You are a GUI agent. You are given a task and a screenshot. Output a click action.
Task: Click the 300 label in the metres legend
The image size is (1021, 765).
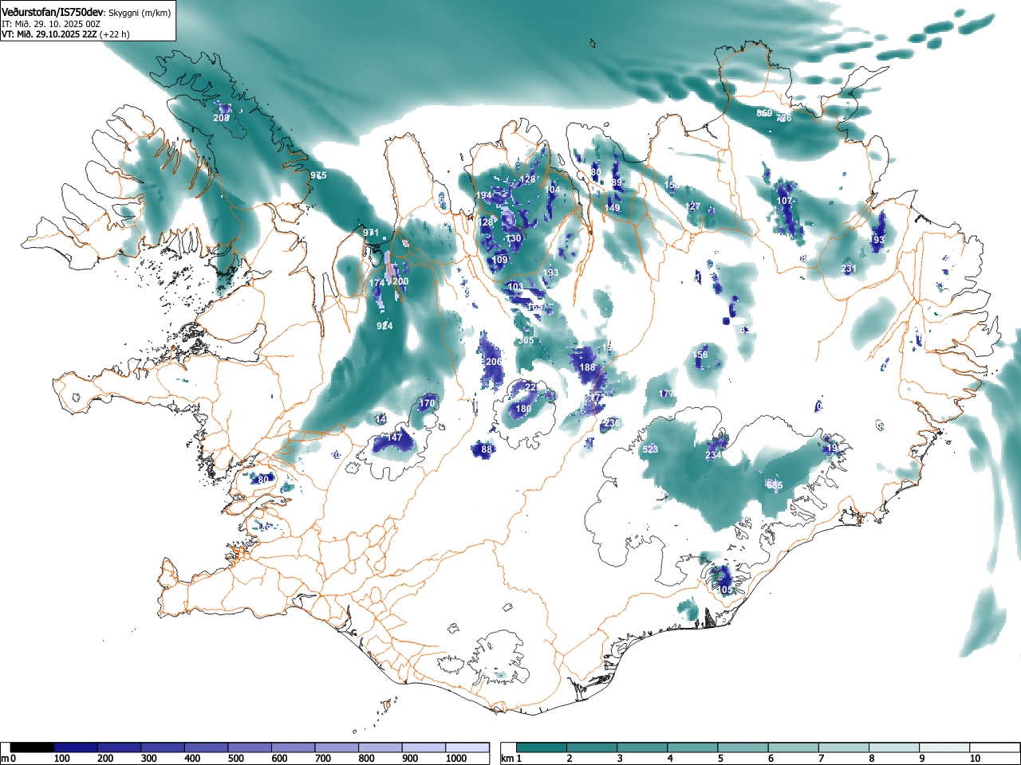click(x=149, y=759)
